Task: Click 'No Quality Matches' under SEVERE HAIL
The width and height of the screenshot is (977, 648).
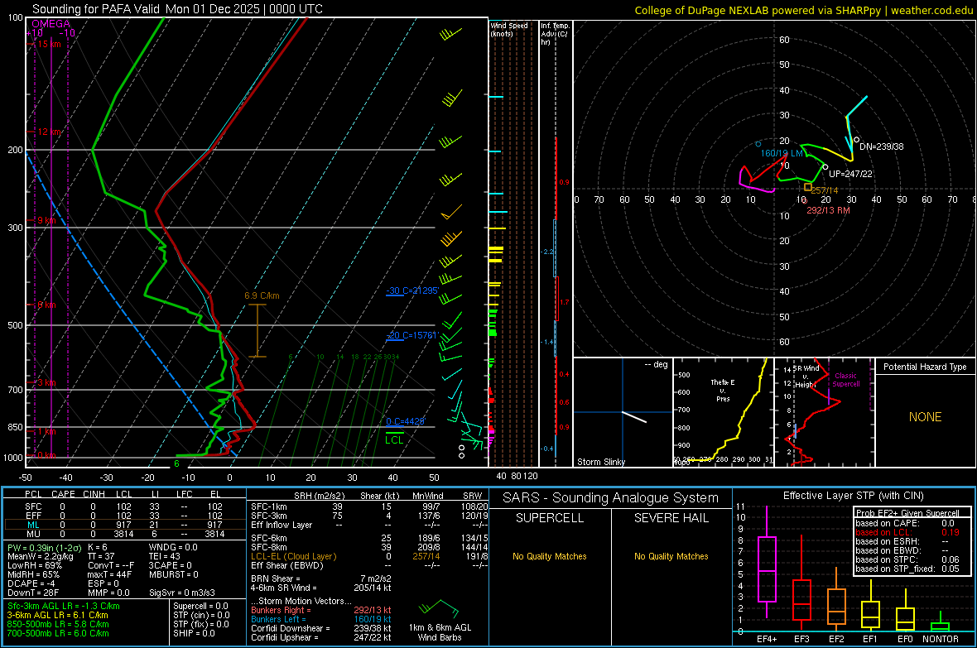Action: 671,556
